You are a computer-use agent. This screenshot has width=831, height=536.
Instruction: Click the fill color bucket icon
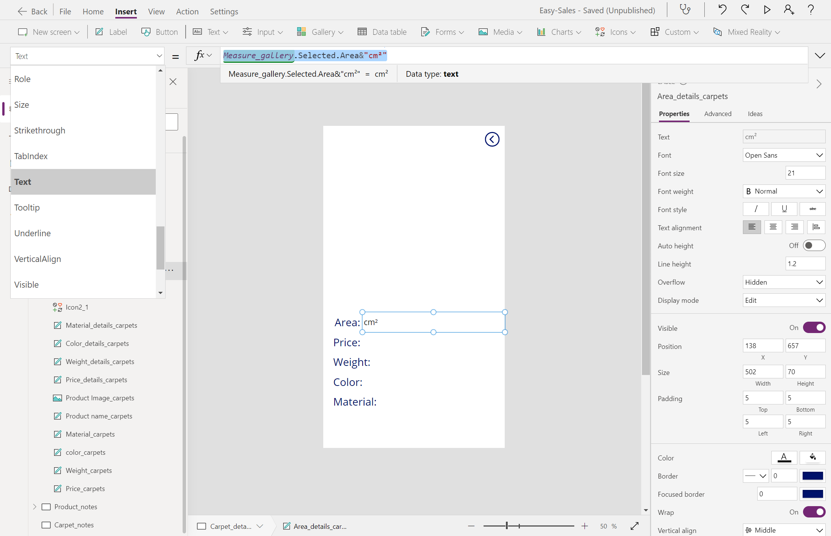coord(812,457)
